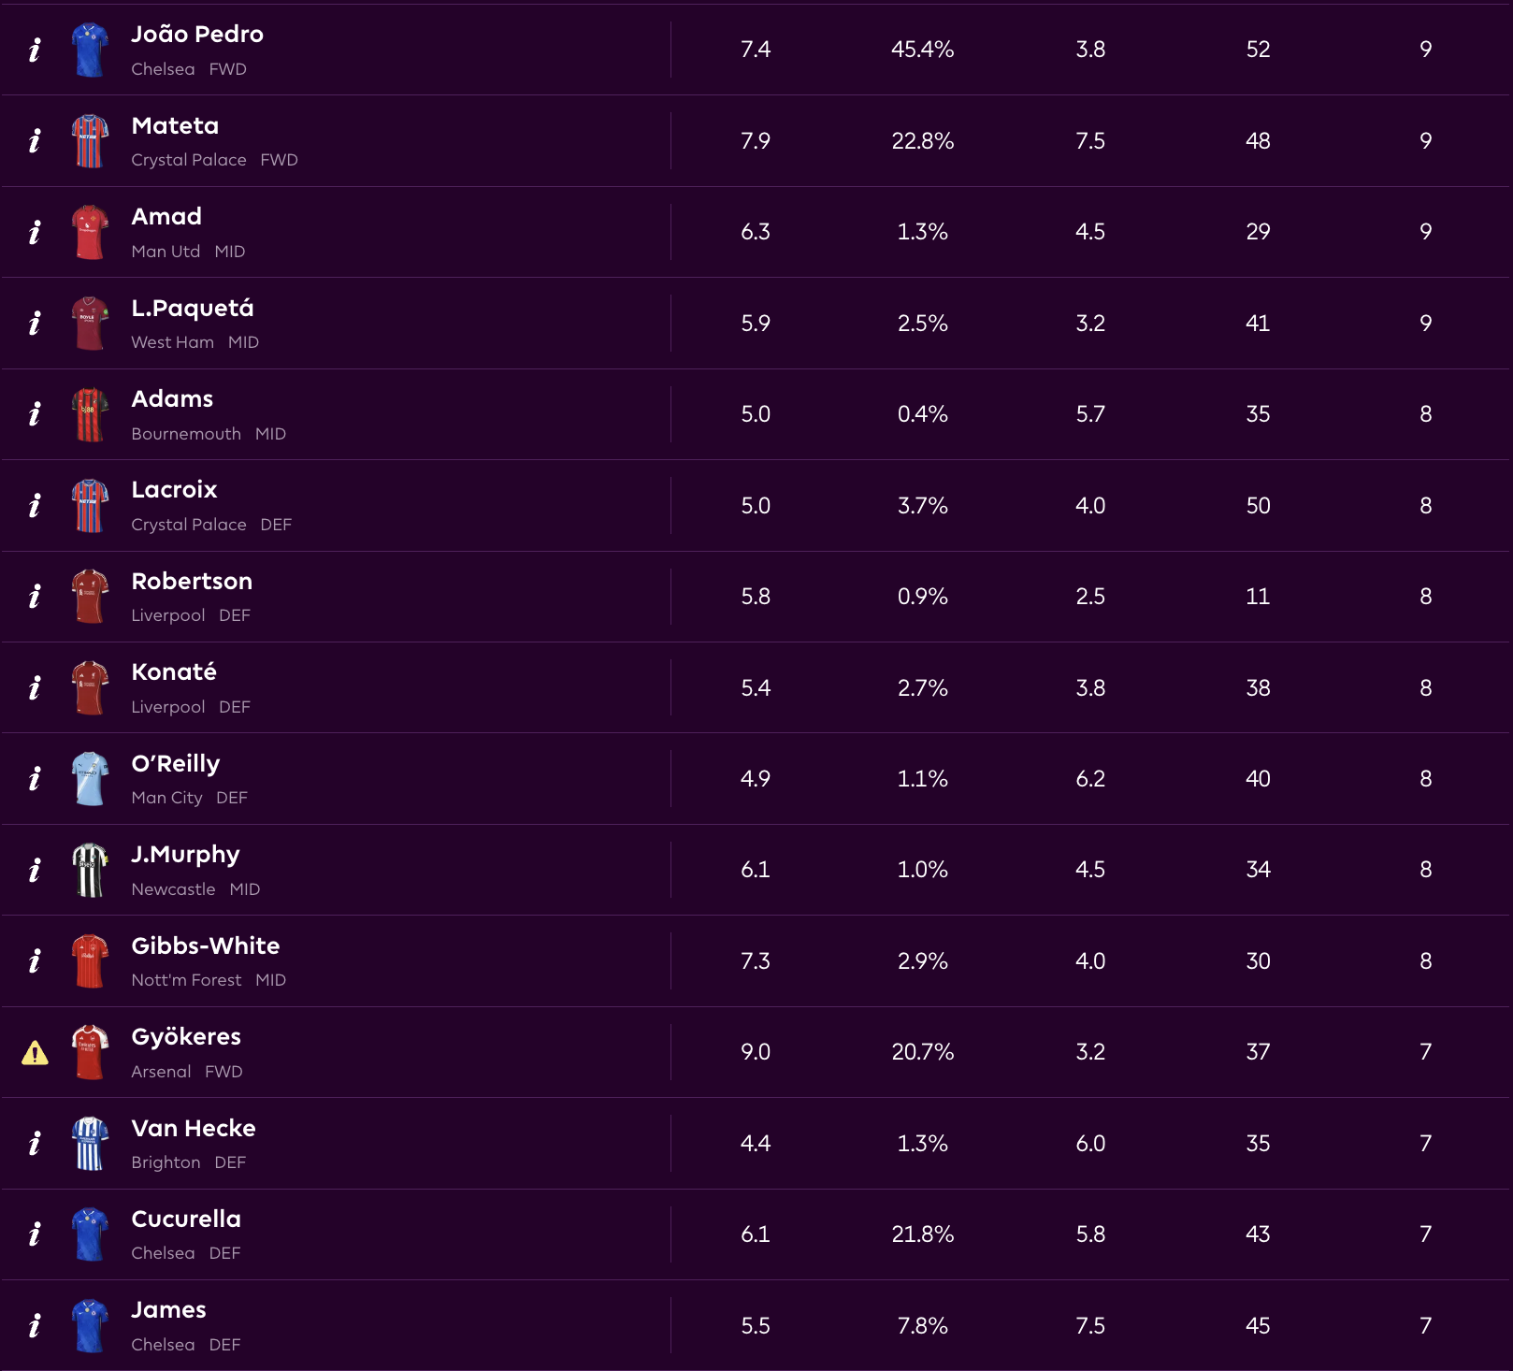Image resolution: width=1513 pixels, height=1371 pixels.
Task: Click the info icon beside O'Reilly
Action: [35, 779]
